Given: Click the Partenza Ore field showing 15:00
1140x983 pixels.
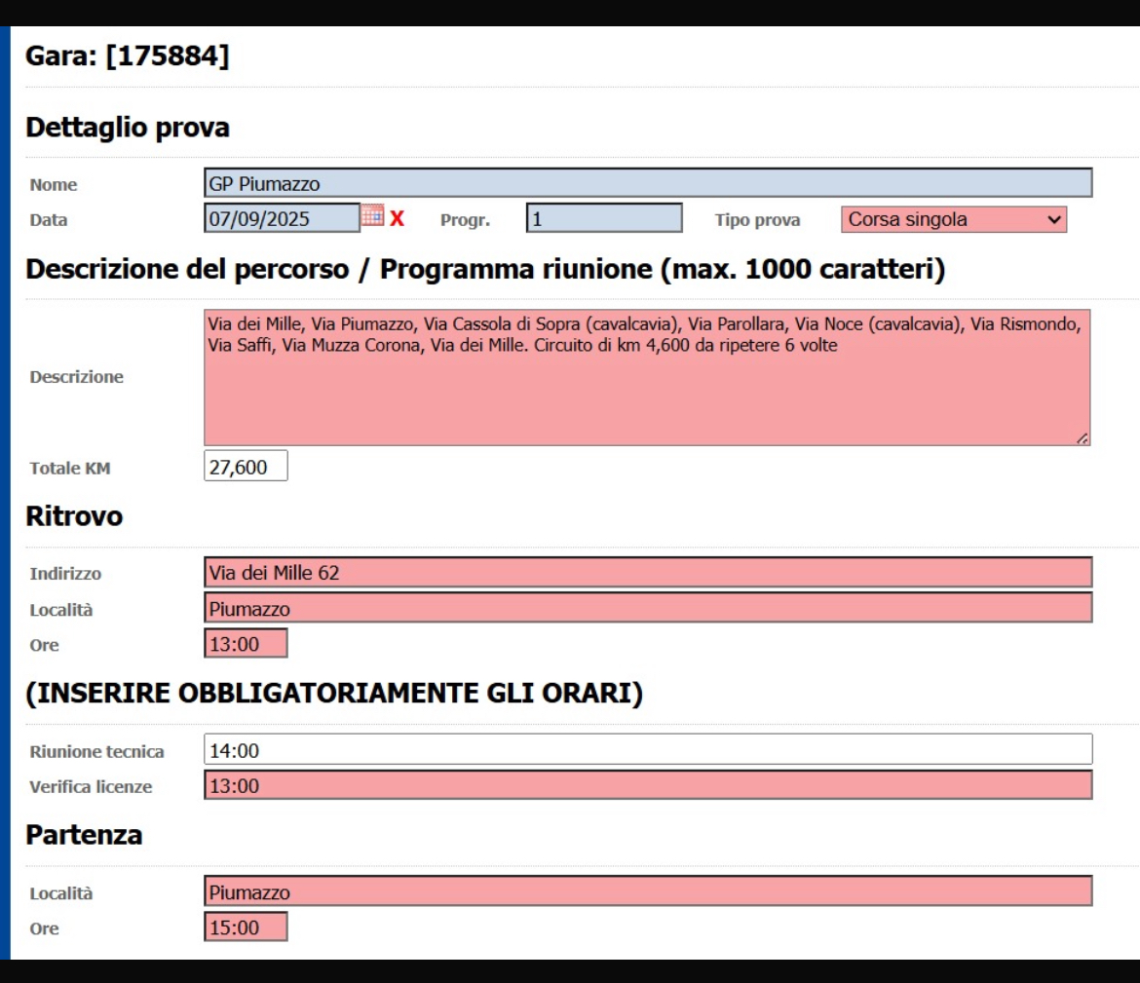Looking at the screenshot, I should tap(246, 927).
